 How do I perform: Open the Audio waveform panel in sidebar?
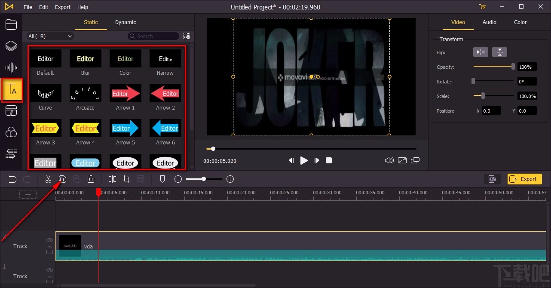(11, 67)
